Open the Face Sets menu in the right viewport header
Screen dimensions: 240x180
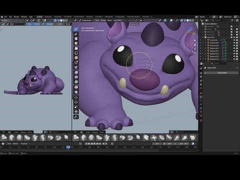(x=117, y=20)
